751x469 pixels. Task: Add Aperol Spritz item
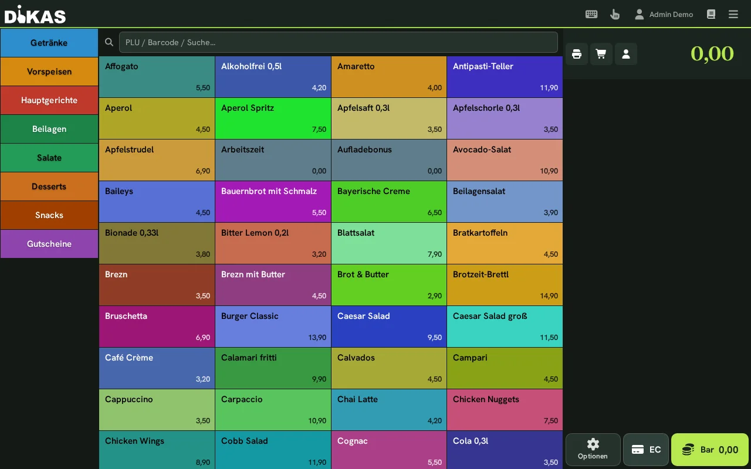273,118
